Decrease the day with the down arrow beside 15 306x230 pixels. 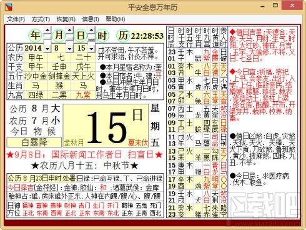click(x=91, y=49)
